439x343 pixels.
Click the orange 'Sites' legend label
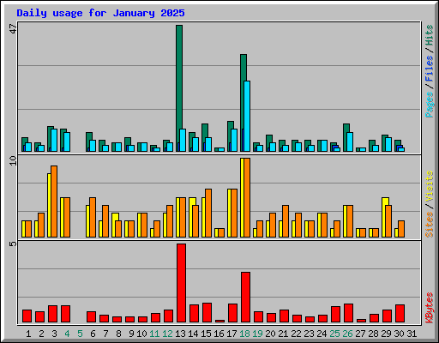429,225
